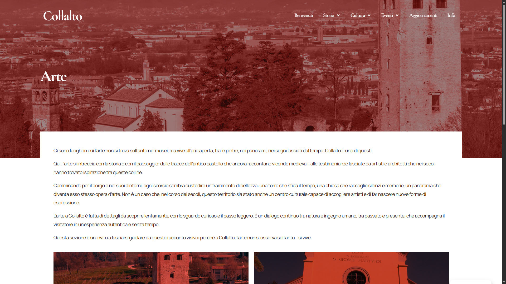The height and width of the screenshot is (284, 506).
Task: Click the Collalto site logo
Action: [62, 16]
